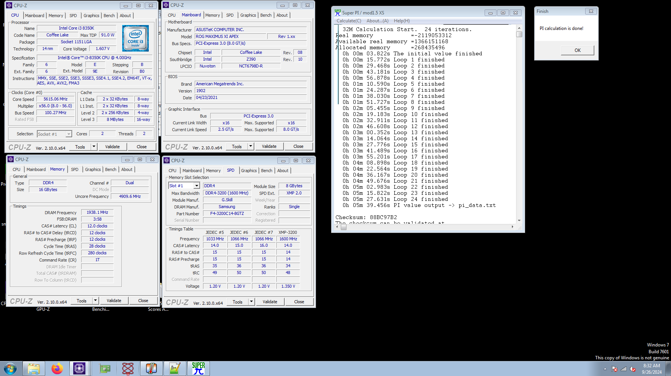
Task: Switch to Graphics tab in Mainboard window
Action: (248, 15)
